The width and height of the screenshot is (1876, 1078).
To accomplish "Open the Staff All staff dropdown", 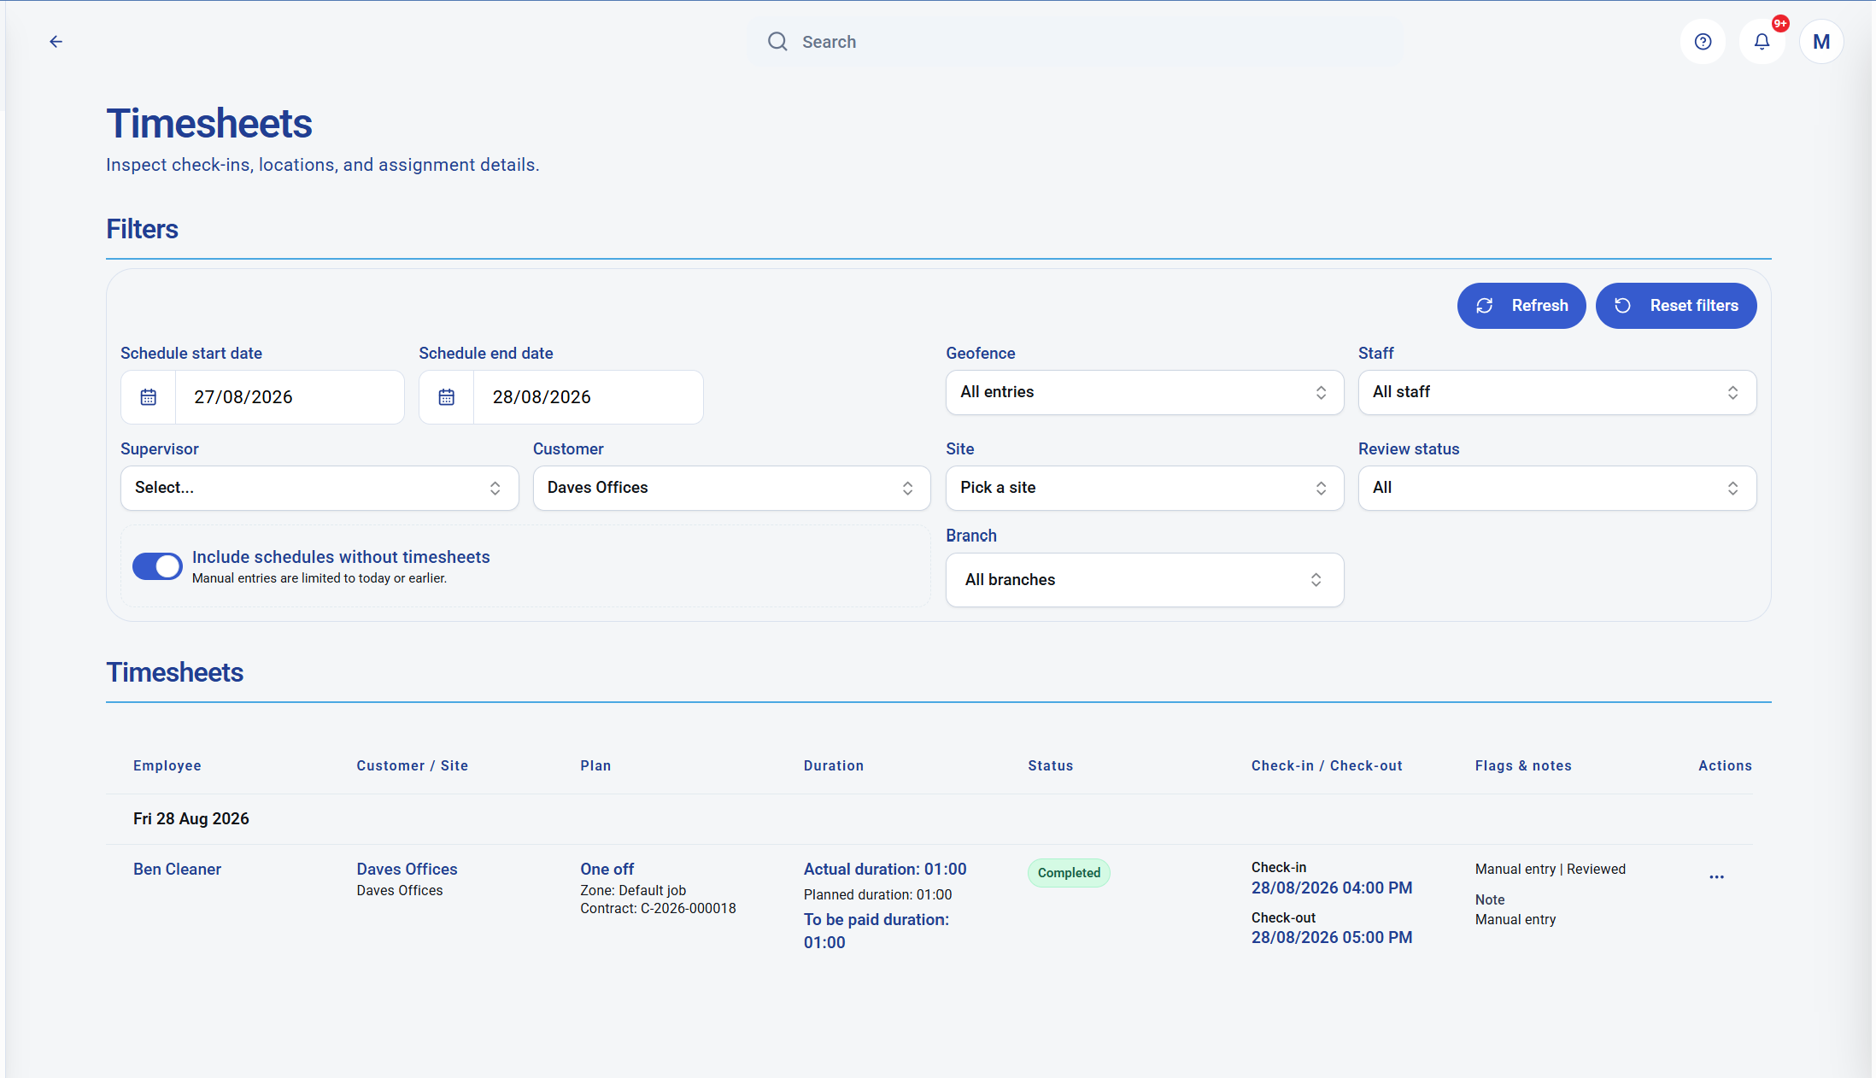I will 1556,392.
